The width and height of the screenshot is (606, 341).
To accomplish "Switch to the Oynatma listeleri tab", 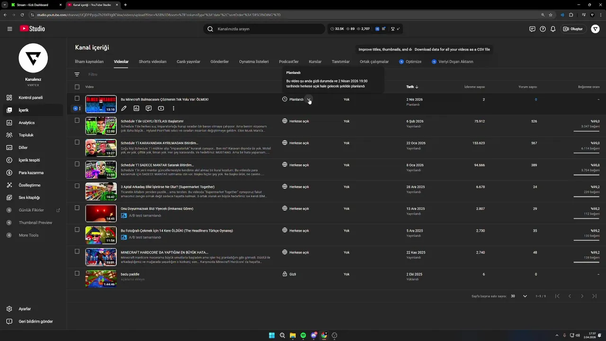I will click(254, 62).
